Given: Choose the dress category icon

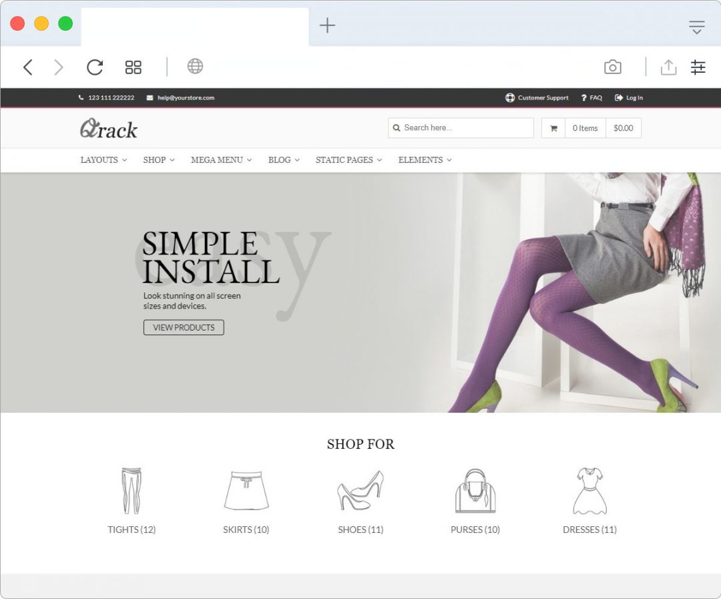Looking at the screenshot, I should 589,491.
